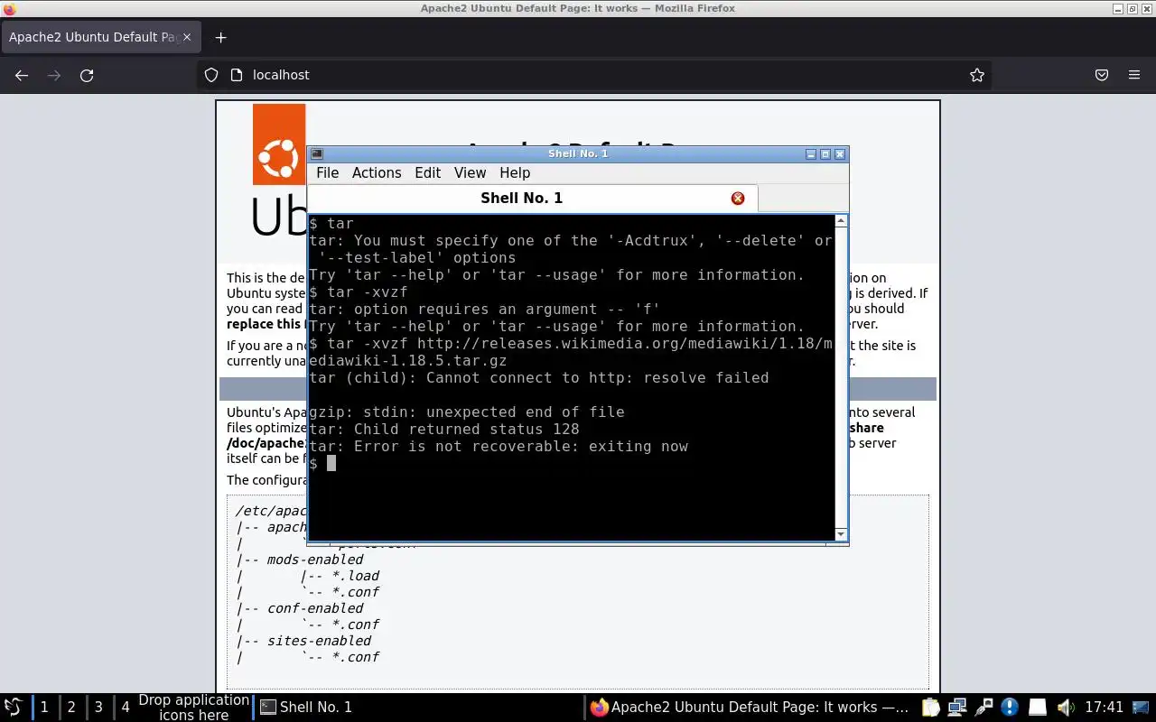This screenshot has height=722, width=1156.
Task: Open a new Firefox tab
Action: coord(220,37)
